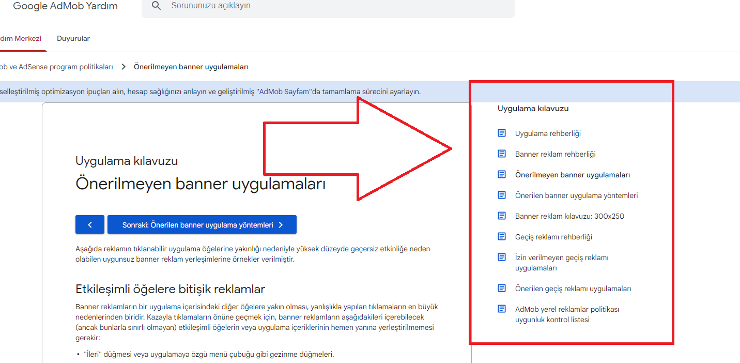Click the Uygulama kılavuzu sidebar heading
Screen dimensions: 740x363
[533, 109]
